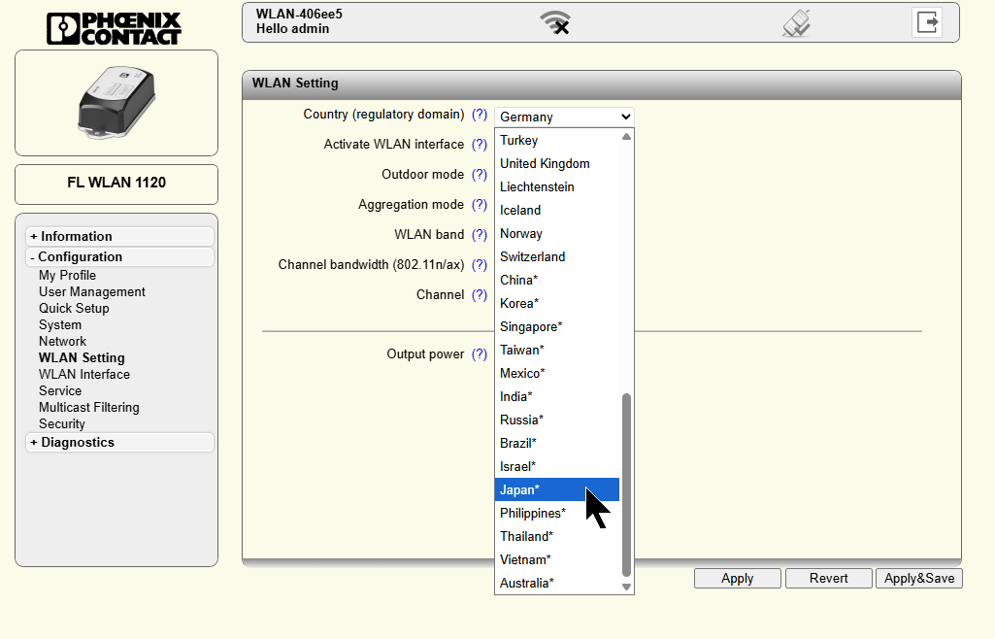Image resolution: width=995 pixels, height=639 pixels.
Task: Click the Apply&Save button
Action: [x=918, y=578]
